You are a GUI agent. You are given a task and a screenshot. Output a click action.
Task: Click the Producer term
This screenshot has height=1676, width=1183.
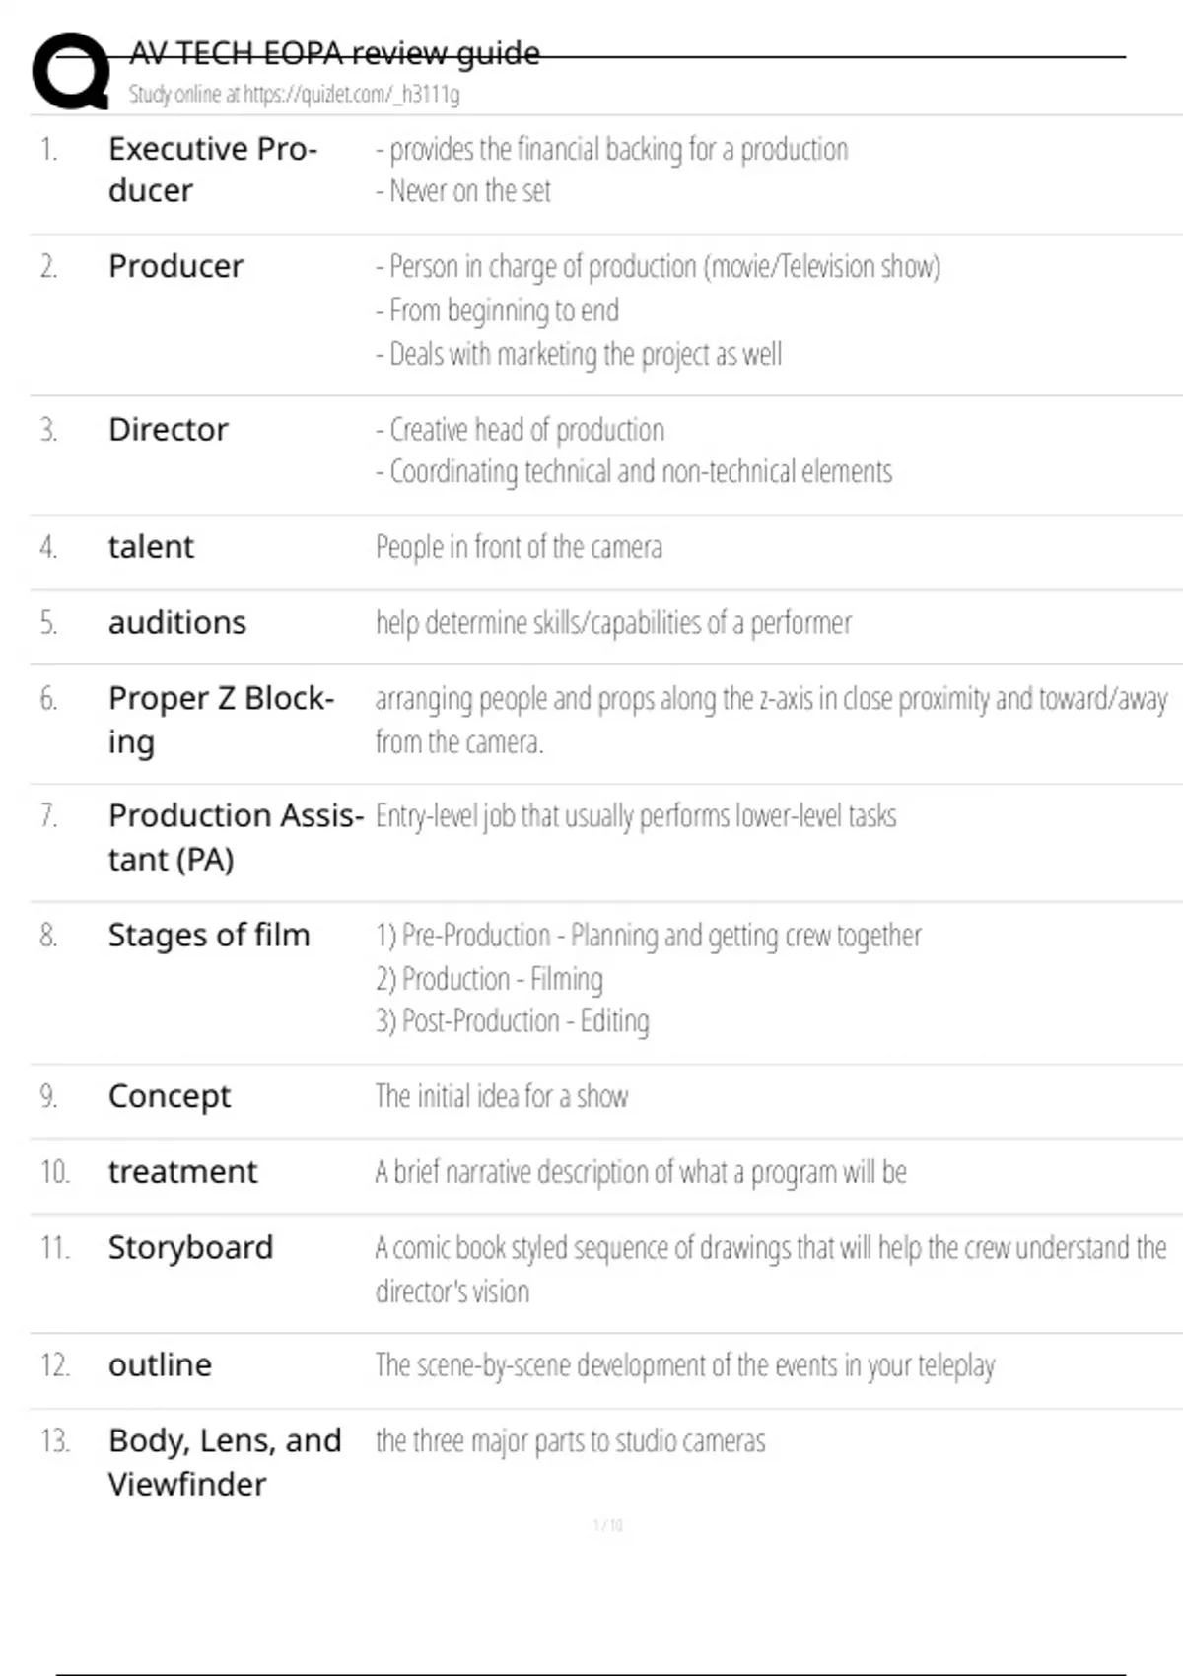(175, 266)
